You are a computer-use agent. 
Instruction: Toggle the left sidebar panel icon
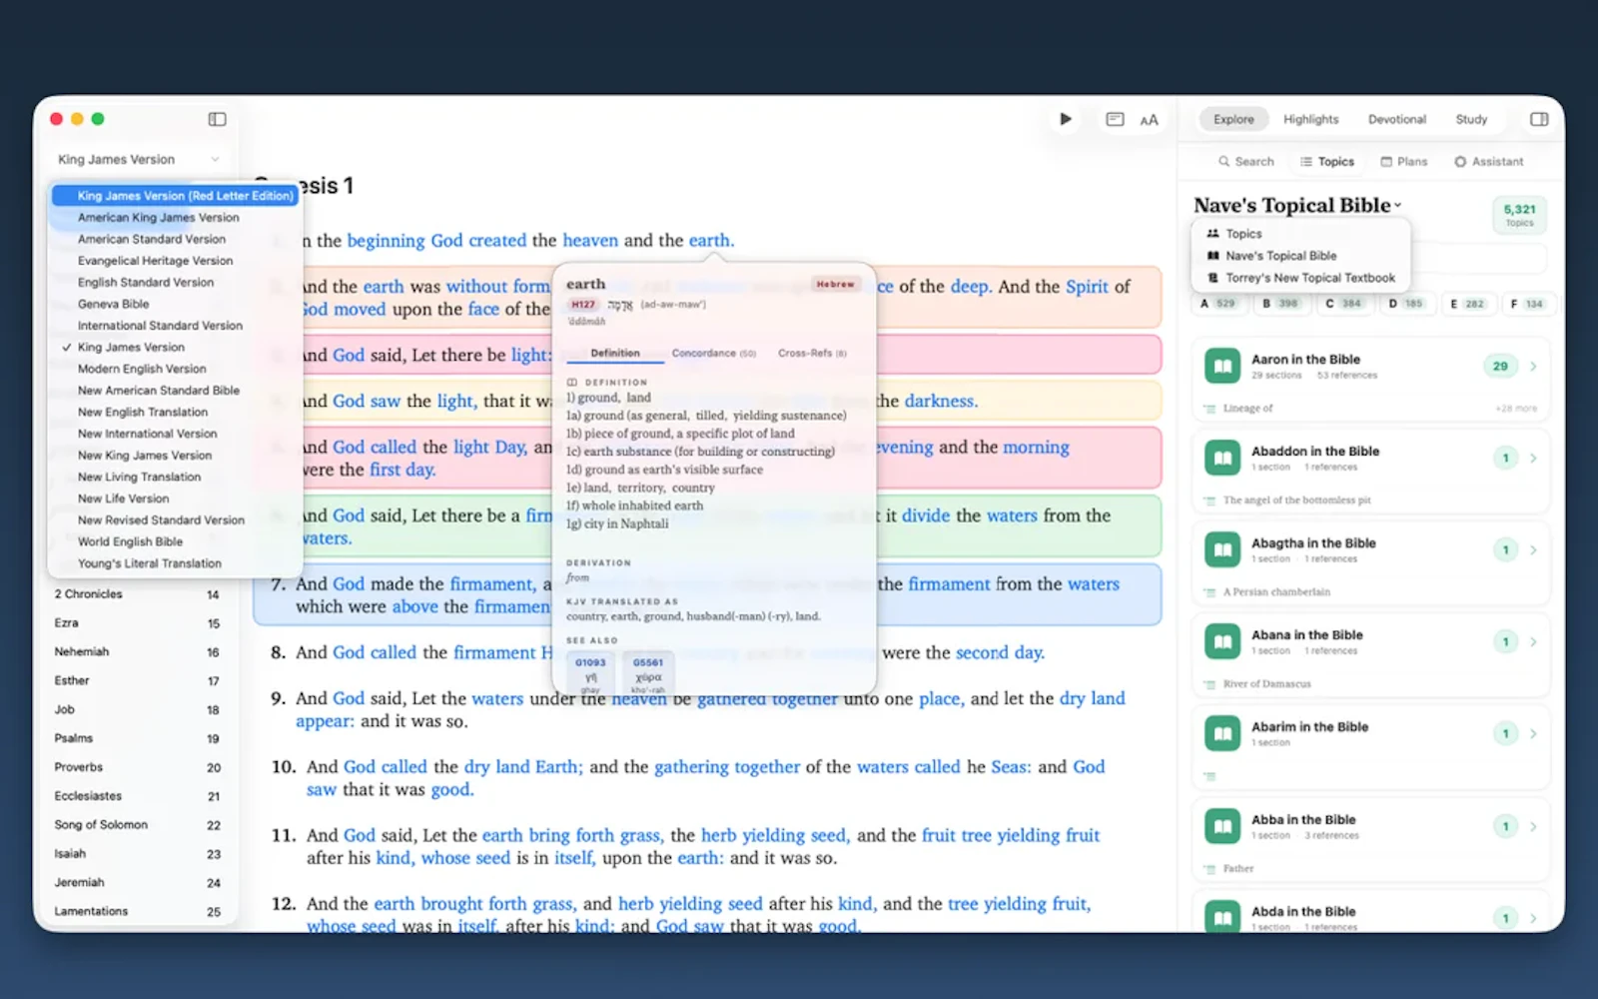pos(217,119)
